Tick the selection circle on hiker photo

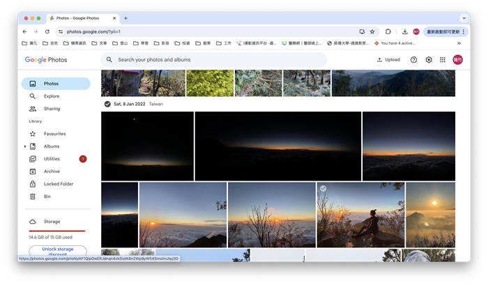(323, 189)
